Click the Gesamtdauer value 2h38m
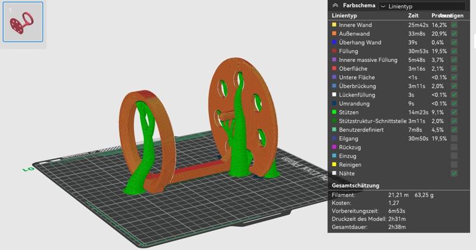Screen dimensions: 476x250 (x=397, y=227)
